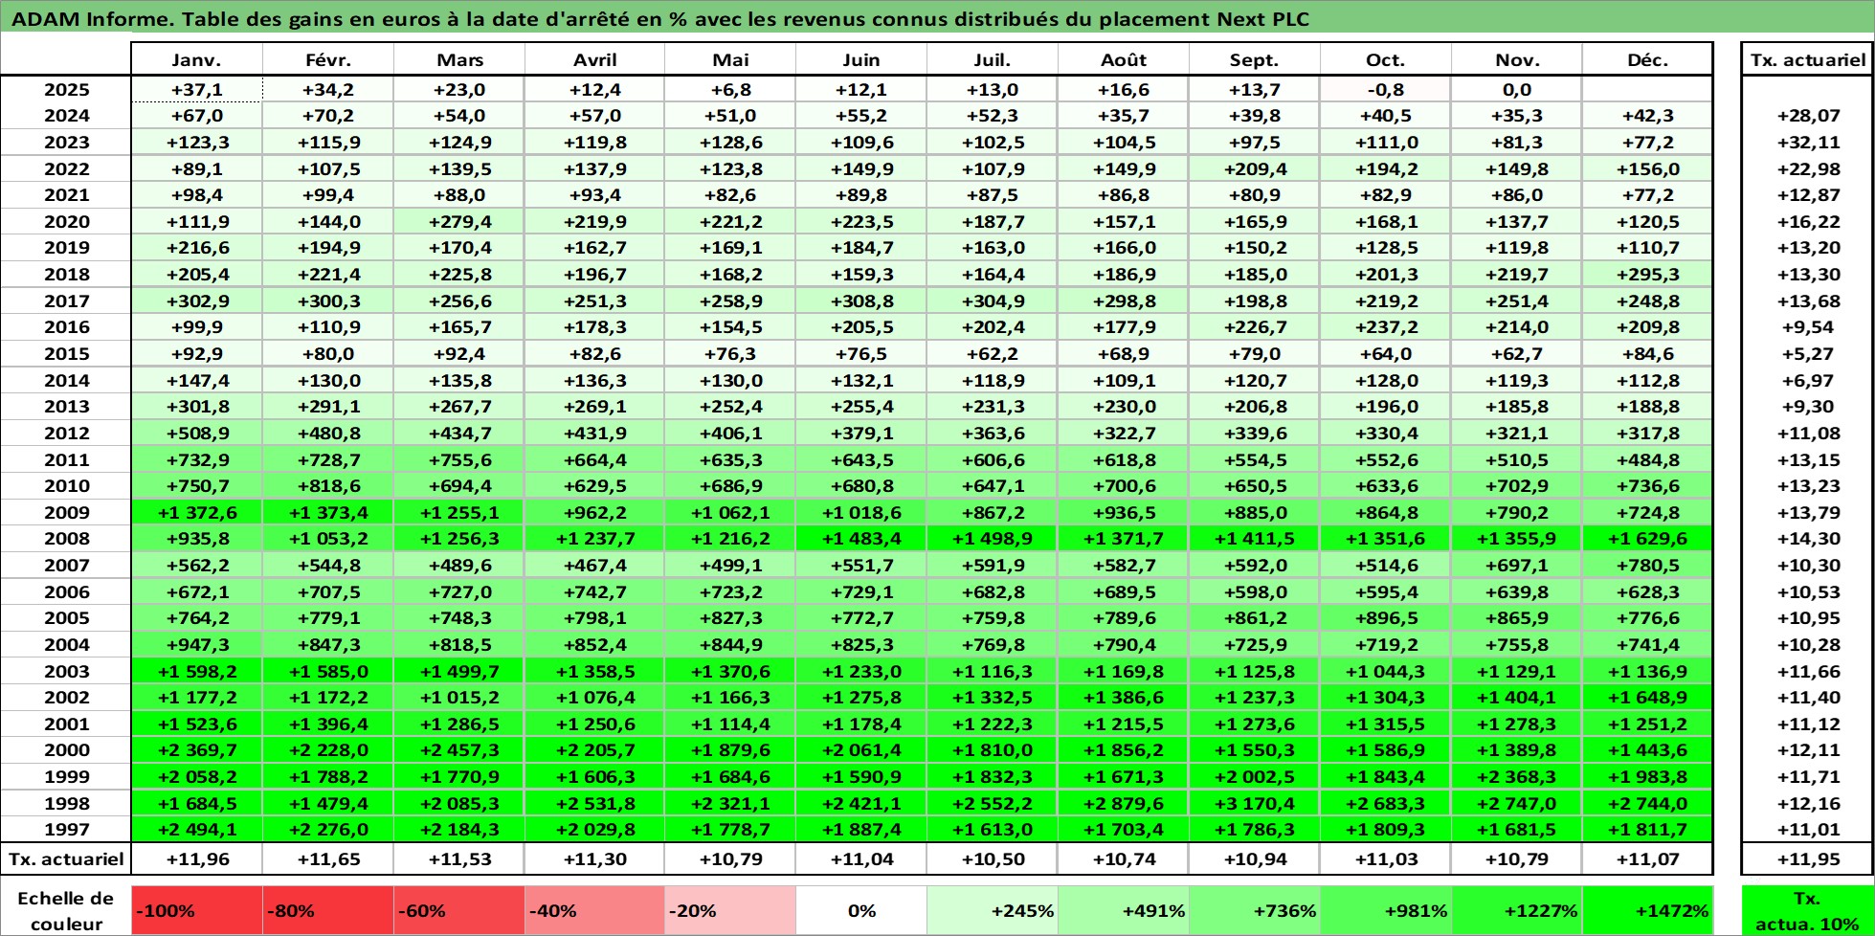Image resolution: width=1875 pixels, height=936 pixels.
Task: Select the cell with value +209,4
Action: tap(1254, 169)
